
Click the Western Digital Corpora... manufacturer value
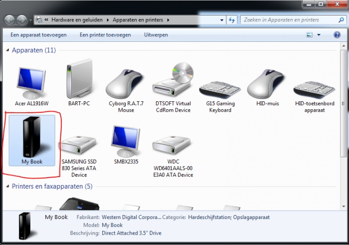tap(132, 217)
